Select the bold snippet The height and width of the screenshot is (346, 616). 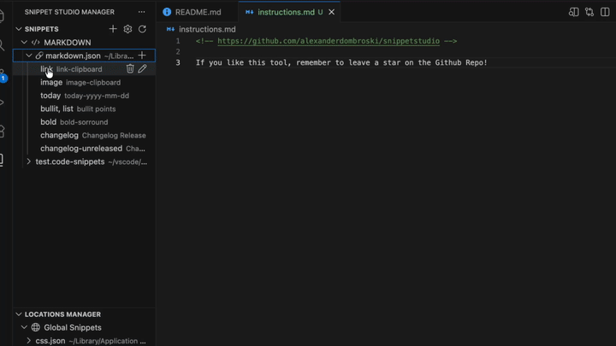coord(85,122)
